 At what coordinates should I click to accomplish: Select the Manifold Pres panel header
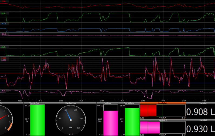pyautogui.click(x=71, y=103)
